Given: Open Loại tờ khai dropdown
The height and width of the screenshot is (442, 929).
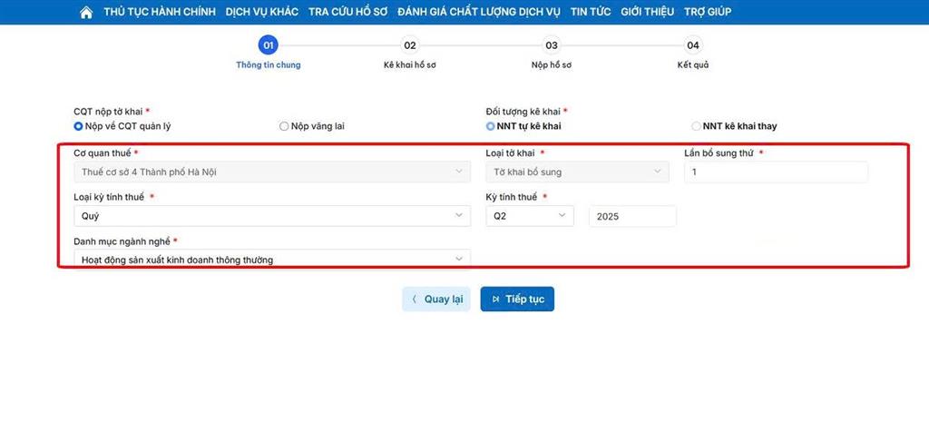Looking at the screenshot, I should coord(577,172).
